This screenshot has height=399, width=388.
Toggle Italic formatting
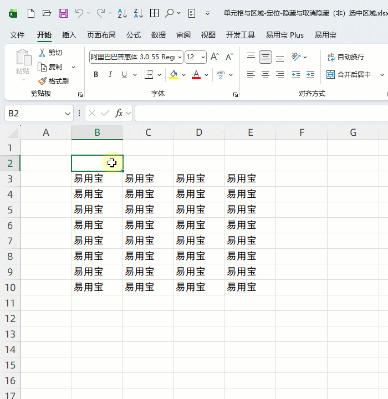(x=110, y=75)
